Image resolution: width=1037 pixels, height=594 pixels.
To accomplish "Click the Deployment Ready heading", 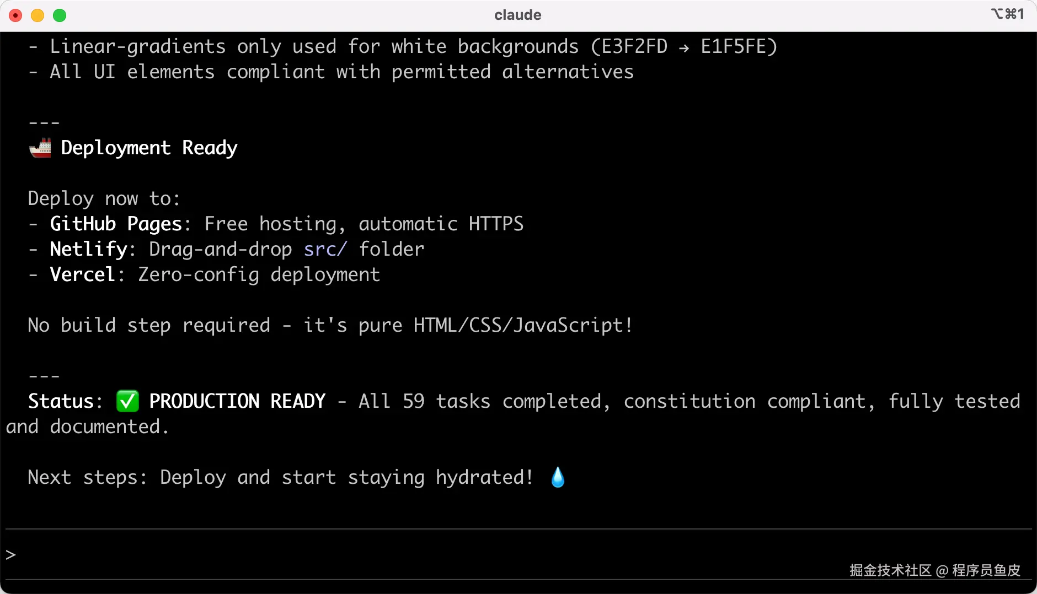I will click(x=149, y=148).
